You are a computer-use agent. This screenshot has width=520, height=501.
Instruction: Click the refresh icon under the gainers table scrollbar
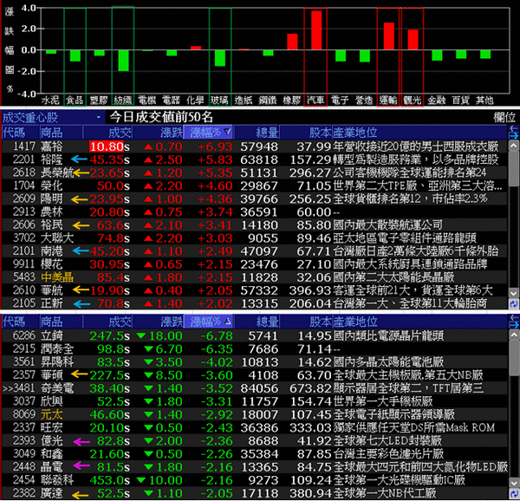(513, 304)
